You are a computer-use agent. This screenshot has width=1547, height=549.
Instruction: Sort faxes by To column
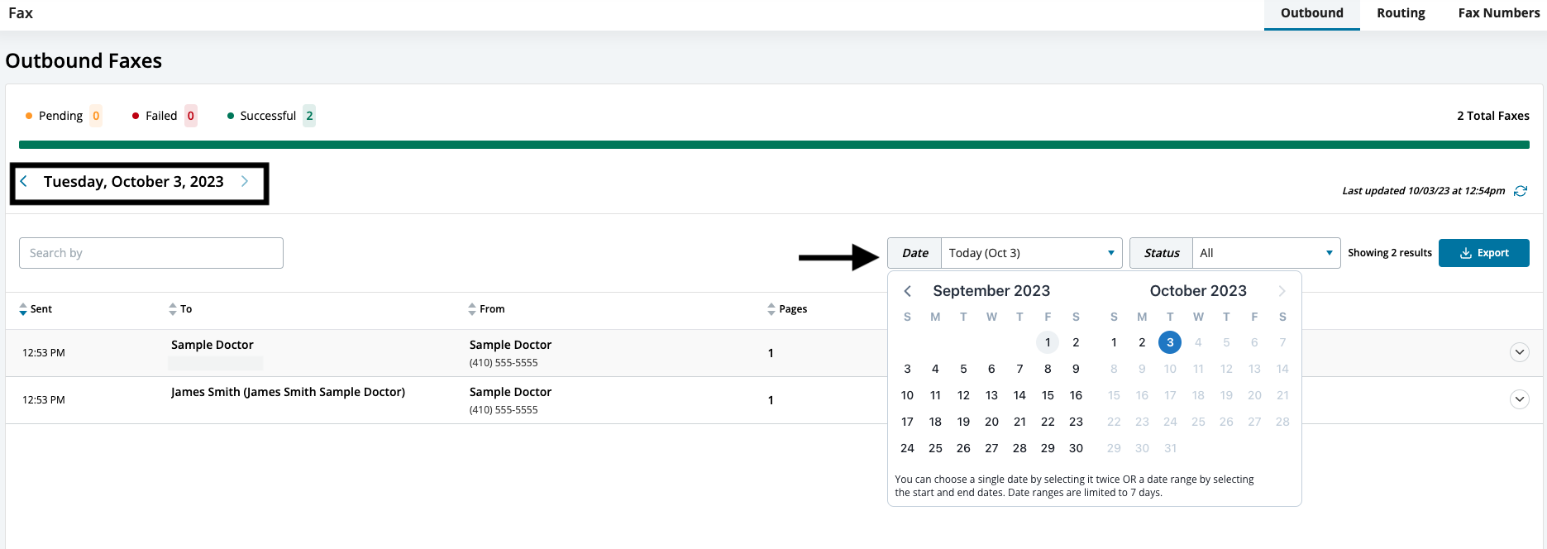tap(180, 309)
